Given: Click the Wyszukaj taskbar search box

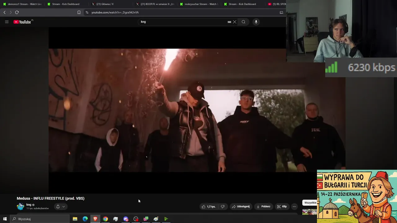Looking at the screenshot, I should [x=39, y=219].
